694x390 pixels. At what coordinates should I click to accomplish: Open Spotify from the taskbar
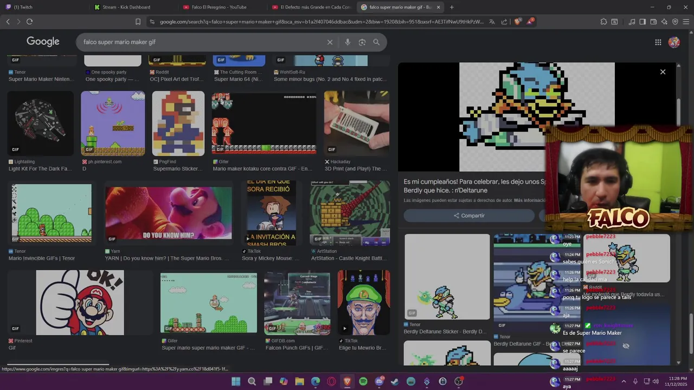363,381
